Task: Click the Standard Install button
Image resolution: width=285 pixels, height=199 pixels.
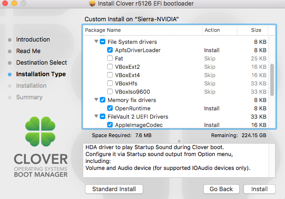Action: tap(114, 189)
